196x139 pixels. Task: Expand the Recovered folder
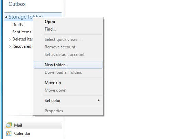click(10, 47)
